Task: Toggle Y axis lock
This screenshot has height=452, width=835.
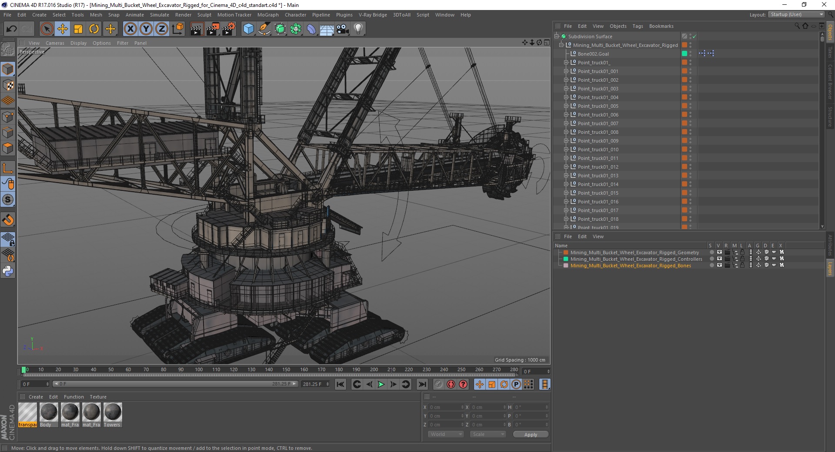Action: 146,29
